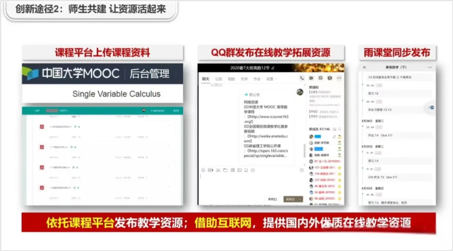Viewport: 453px width, 251px height.
Task: Switch to the 作业 tab
Action: coord(257,79)
